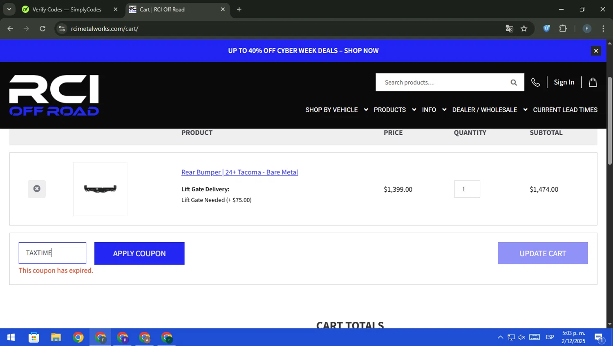Focus the quantity input box

(467, 189)
